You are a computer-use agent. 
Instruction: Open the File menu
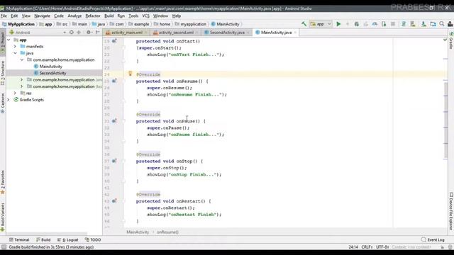point(4,16)
